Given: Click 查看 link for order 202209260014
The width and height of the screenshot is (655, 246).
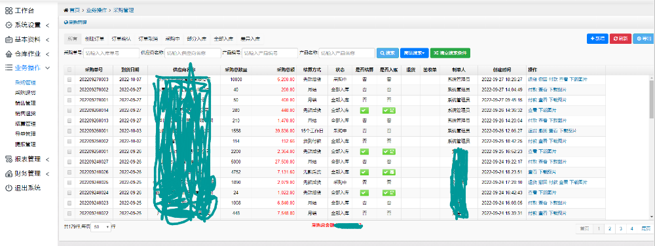Looking at the screenshot, I should [532, 110].
